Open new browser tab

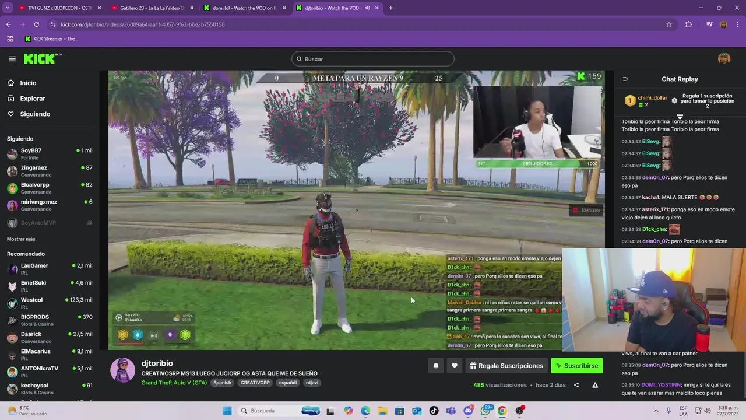click(x=390, y=8)
